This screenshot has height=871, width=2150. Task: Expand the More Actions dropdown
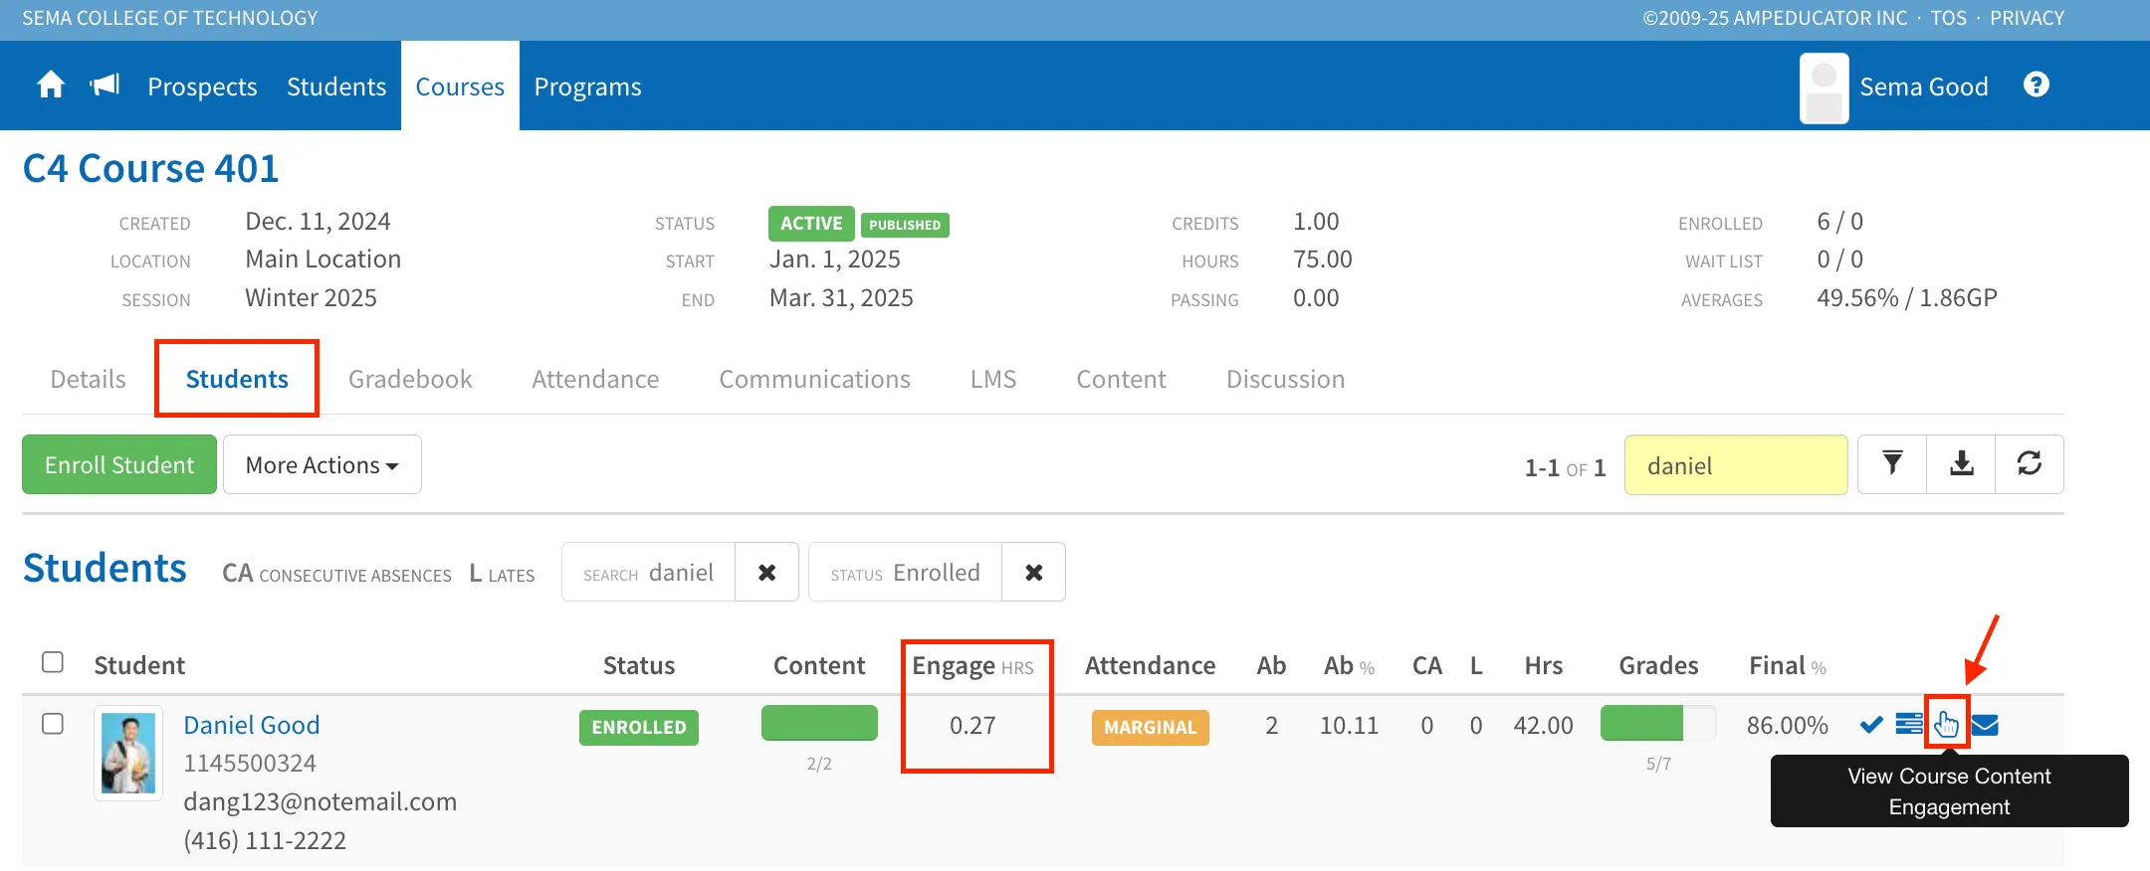[322, 464]
